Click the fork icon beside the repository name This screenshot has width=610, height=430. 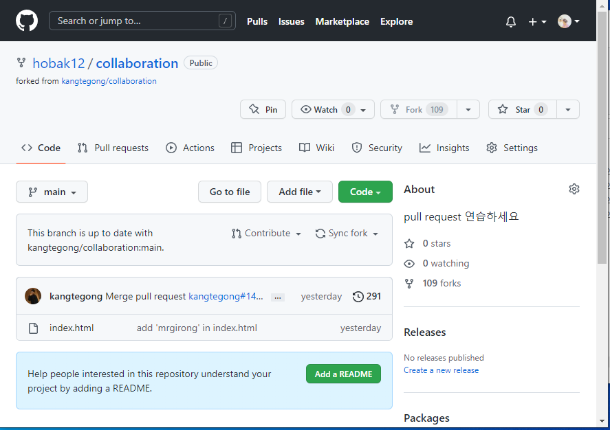pyautogui.click(x=21, y=63)
